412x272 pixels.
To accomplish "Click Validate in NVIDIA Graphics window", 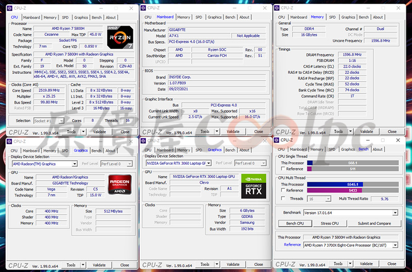I will (233, 264).
